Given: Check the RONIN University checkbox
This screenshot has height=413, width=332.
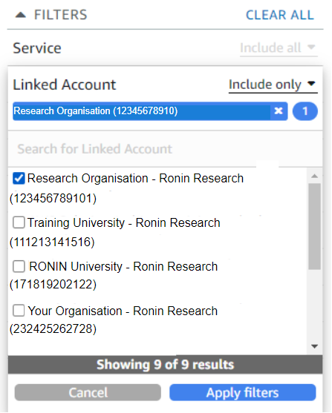Looking at the screenshot, I should [19, 266].
